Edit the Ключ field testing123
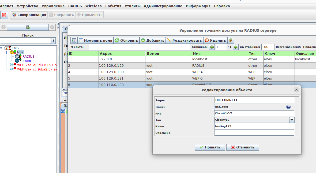Viewport: 316px width, 173px height. coord(254,126)
